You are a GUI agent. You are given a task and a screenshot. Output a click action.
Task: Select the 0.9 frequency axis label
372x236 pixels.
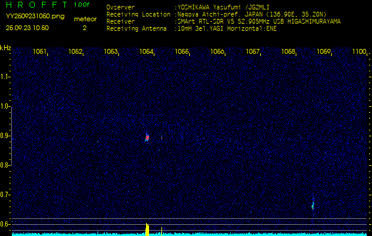6,136
